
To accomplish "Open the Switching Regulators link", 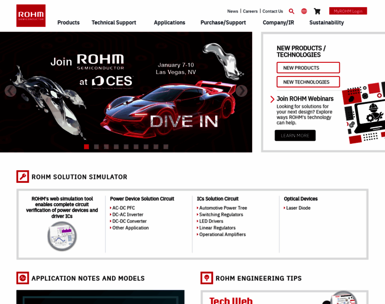I will (221, 215).
